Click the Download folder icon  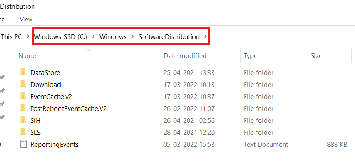pos(23,85)
